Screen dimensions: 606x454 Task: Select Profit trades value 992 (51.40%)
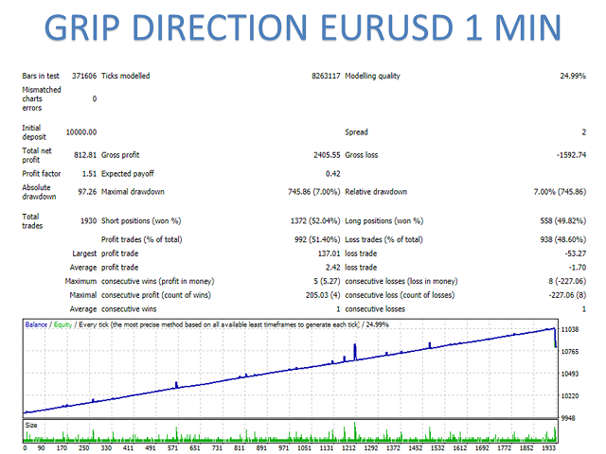[x=317, y=239]
